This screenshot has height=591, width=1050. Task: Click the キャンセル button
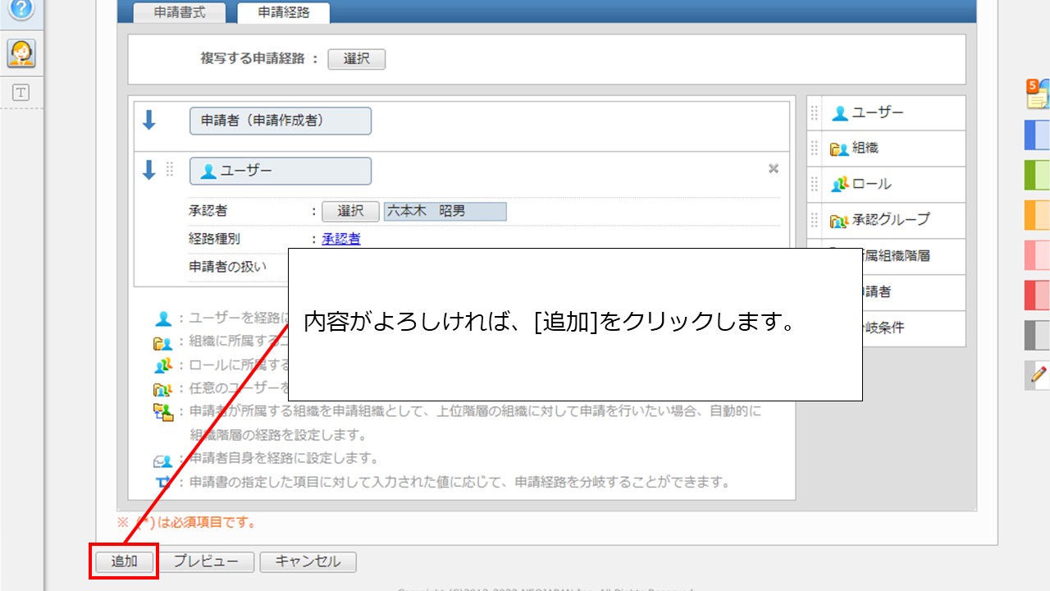(308, 561)
